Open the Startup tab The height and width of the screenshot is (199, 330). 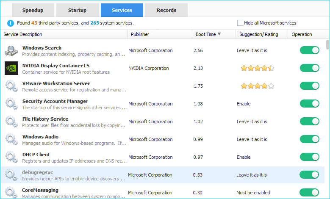point(77,10)
